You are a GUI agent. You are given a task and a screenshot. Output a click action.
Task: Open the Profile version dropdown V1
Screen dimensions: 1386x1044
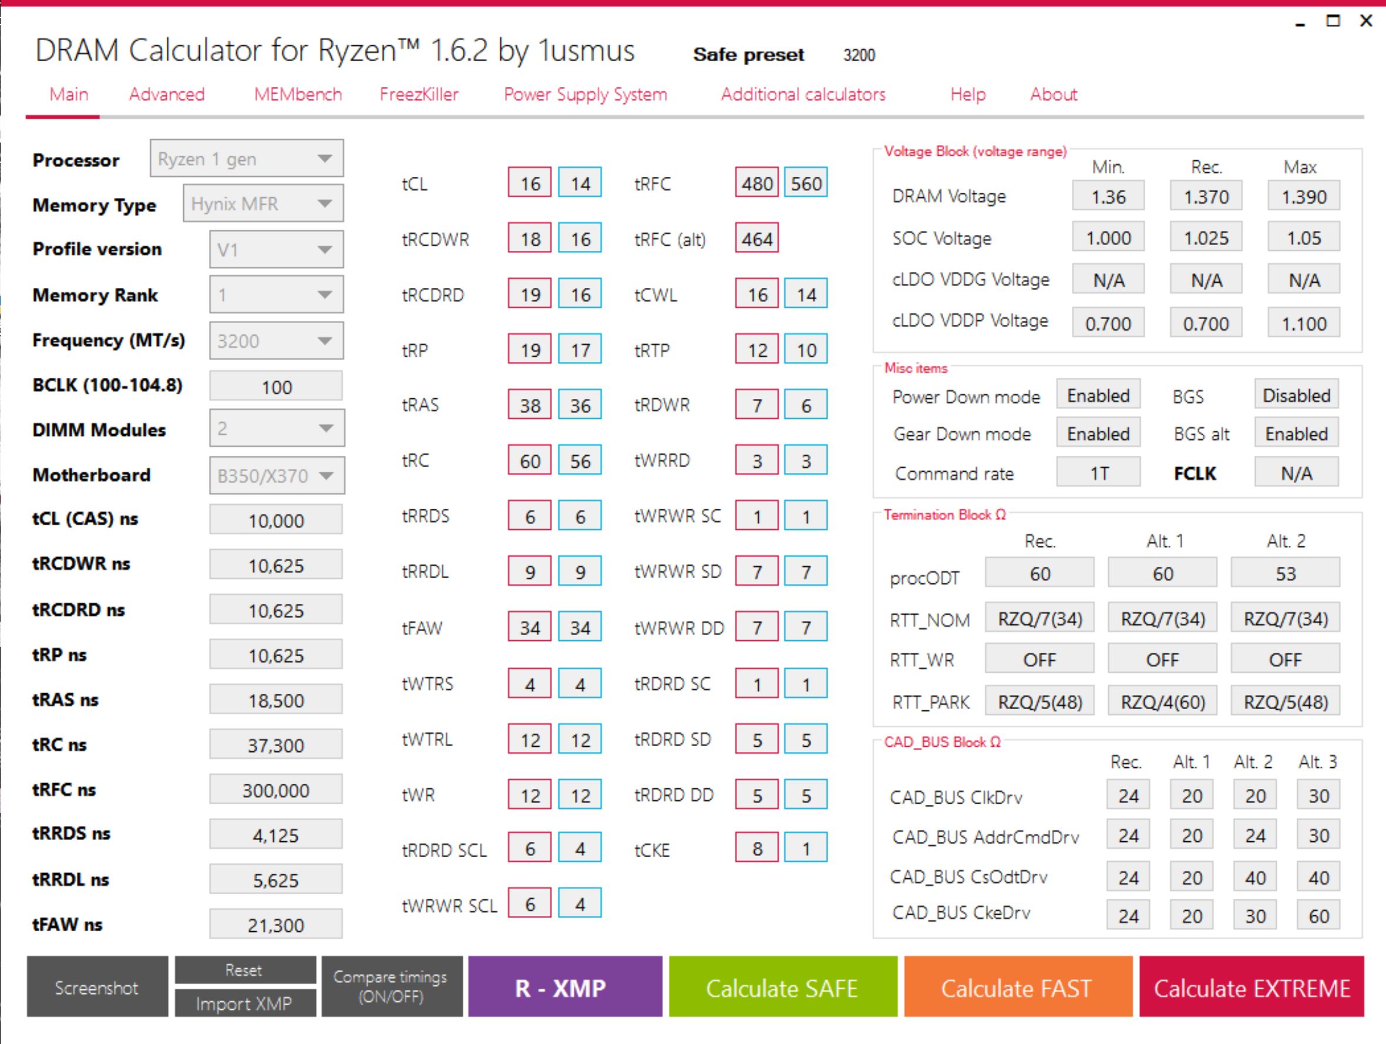coord(277,250)
